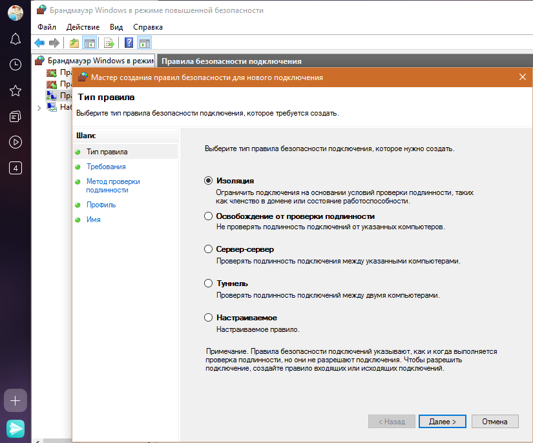This screenshot has height=443, width=533.
Task: Click the Примечание note paragraph
Action: tap(351, 360)
